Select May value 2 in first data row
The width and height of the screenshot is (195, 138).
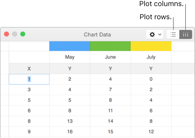(70, 79)
